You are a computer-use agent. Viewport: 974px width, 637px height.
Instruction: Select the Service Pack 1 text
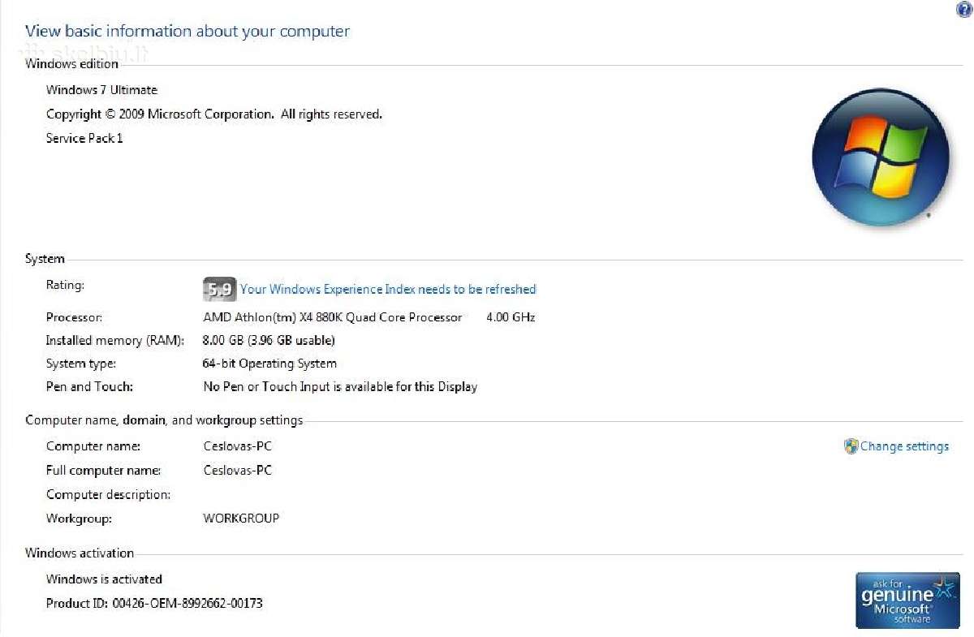[x=84, y=138]
